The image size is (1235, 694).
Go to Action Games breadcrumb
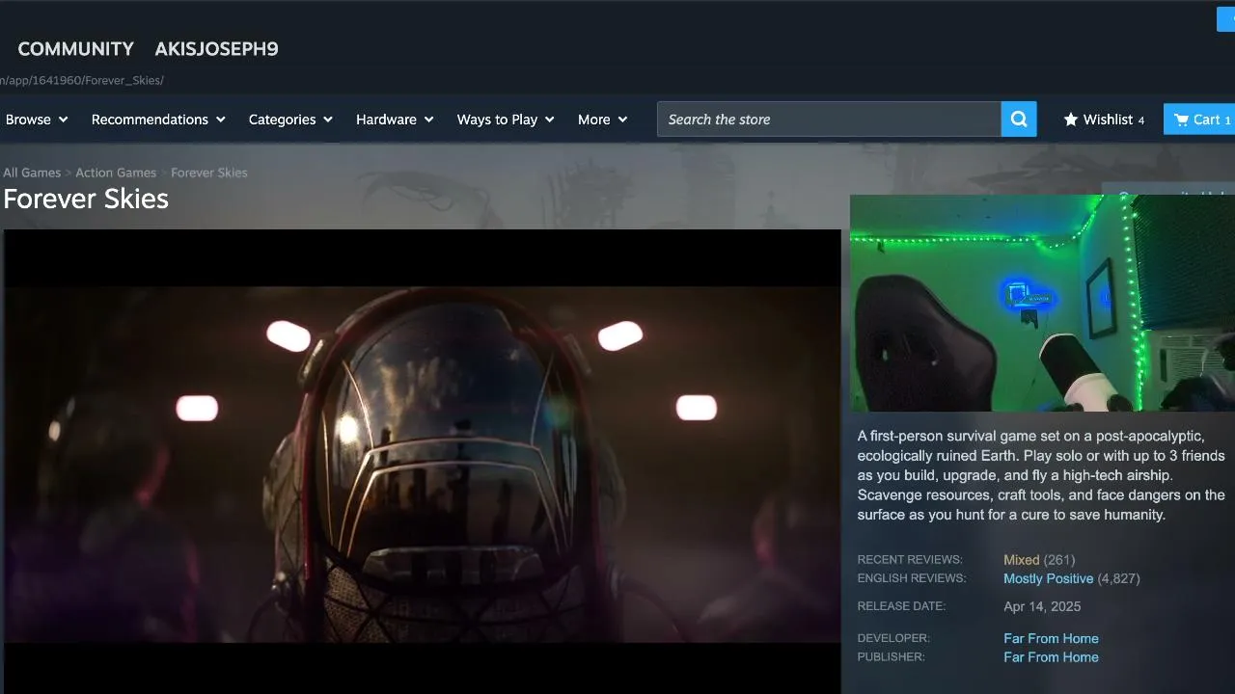[x=116, y=173]
